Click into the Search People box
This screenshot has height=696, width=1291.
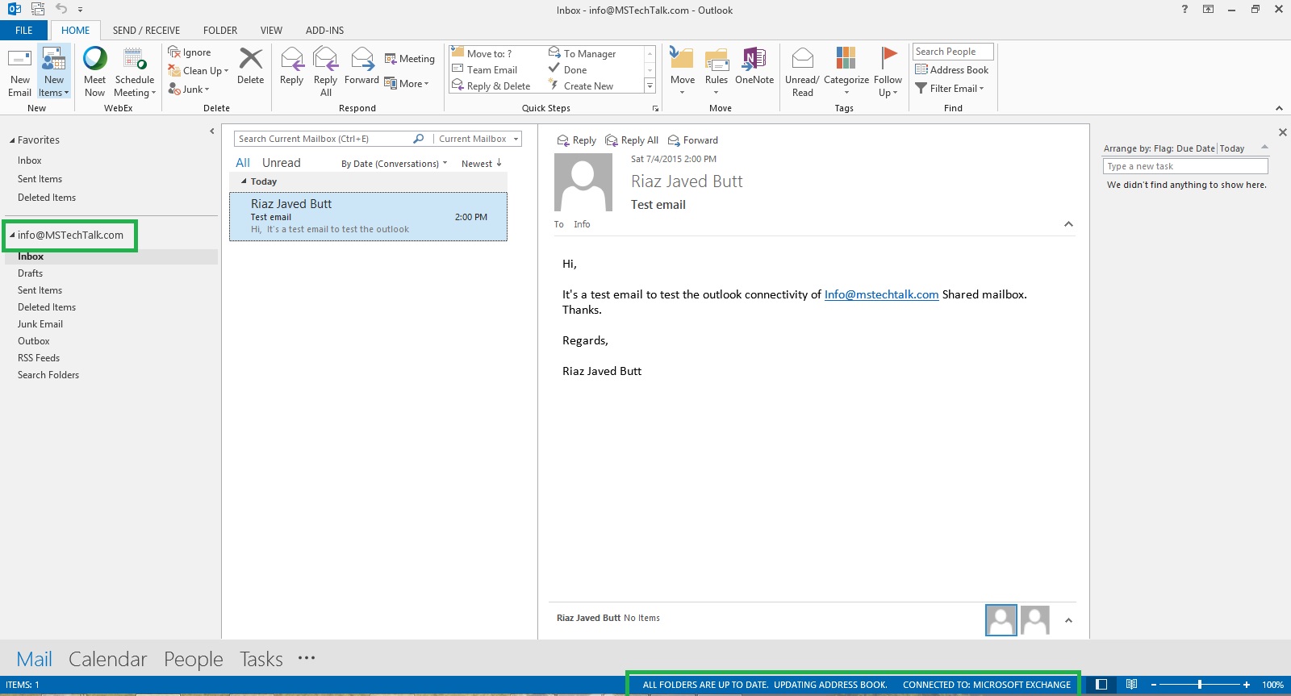tap(953, 52)
